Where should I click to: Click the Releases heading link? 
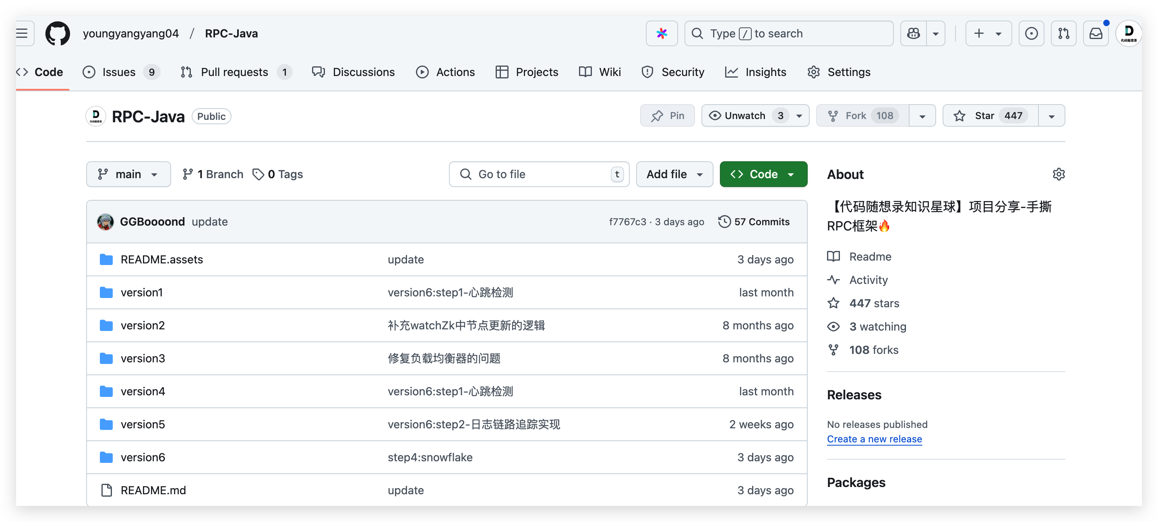[854, 395]
